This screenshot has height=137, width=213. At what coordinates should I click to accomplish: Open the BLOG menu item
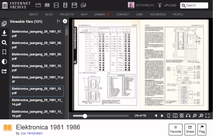point(49,15)
